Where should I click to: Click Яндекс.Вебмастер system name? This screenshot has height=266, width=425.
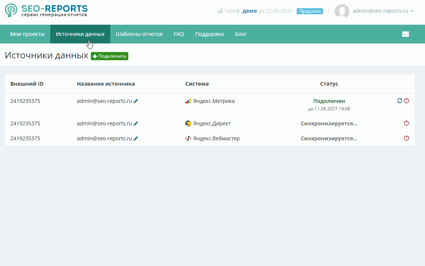[x=216, y=138]
